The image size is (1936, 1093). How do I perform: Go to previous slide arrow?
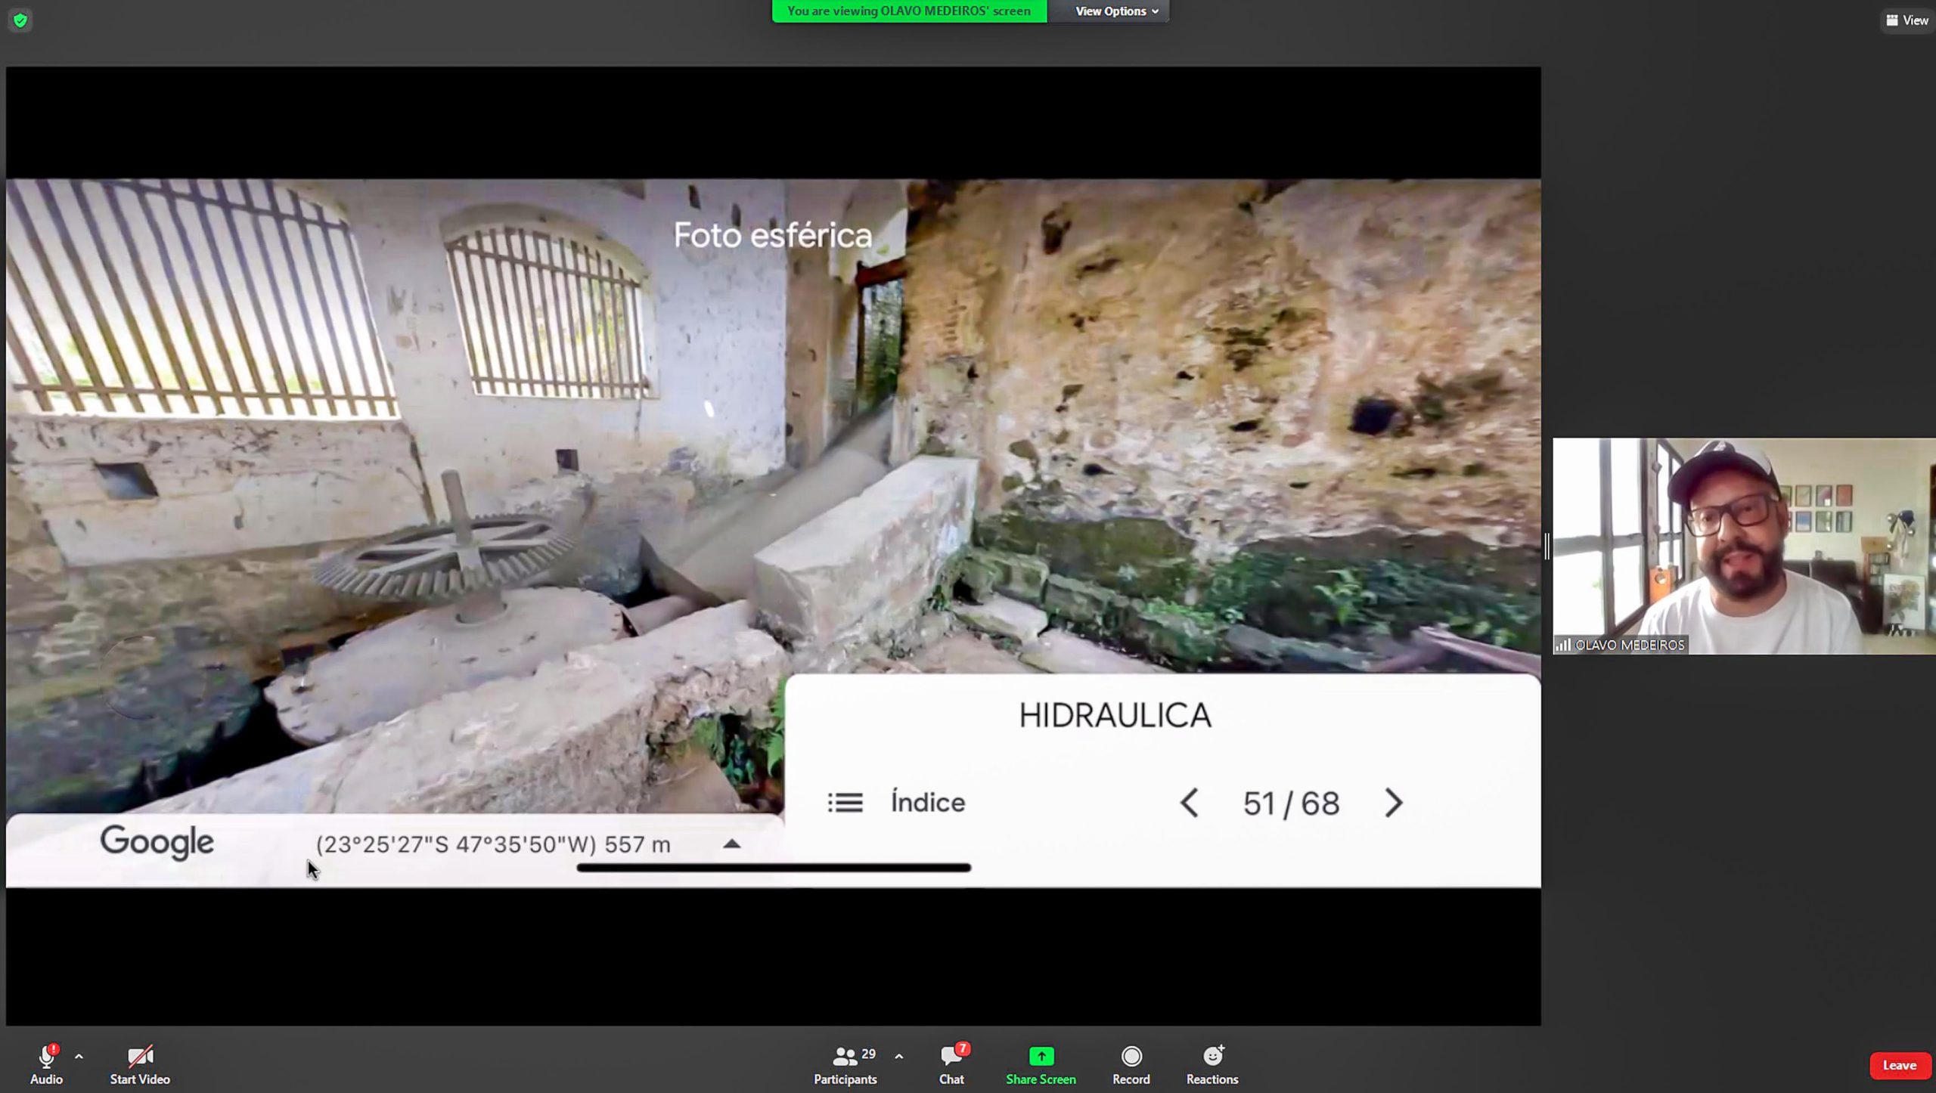tap(1190, 803)
